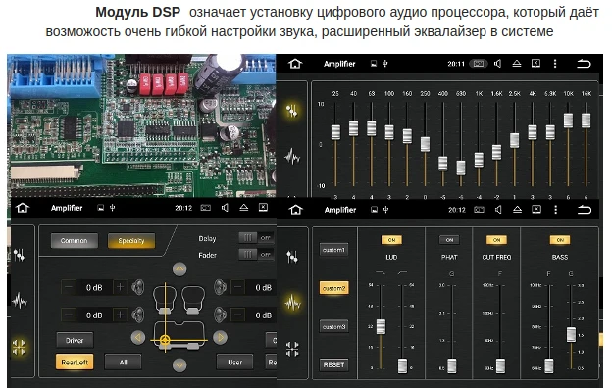This screenshot has height=388, width=612.
Task: Move sound forward with the up arrow
Action: coord(179,269)
